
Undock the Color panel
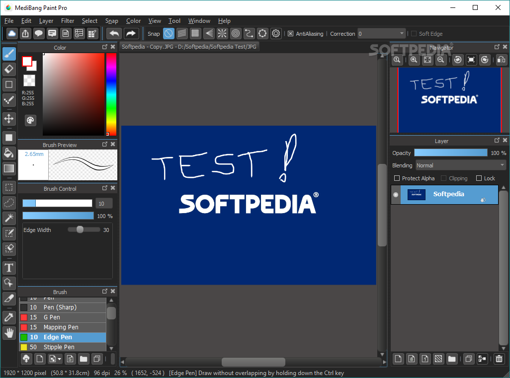105,47
